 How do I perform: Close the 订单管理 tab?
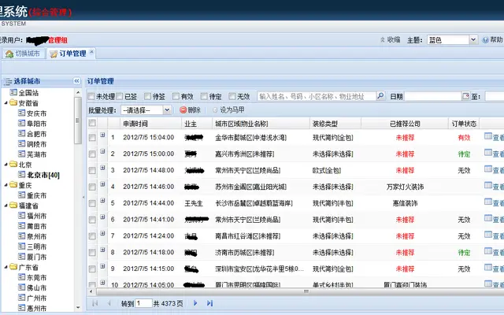click(91, 51)
